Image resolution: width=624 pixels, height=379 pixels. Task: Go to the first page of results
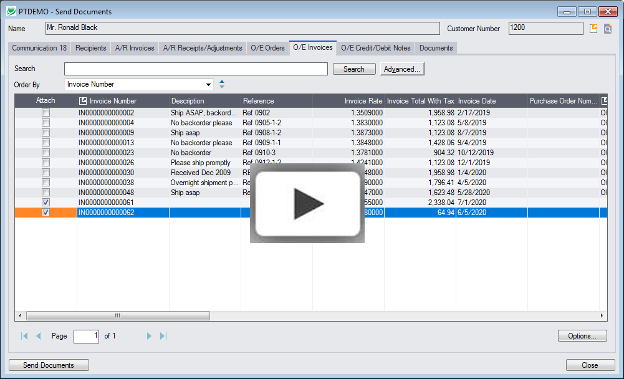pos(24,336)
